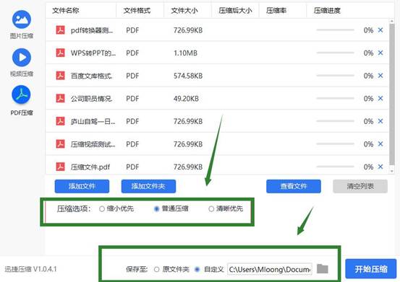
Task: Select the file name pdf转换器测
Action: [92, 30]
